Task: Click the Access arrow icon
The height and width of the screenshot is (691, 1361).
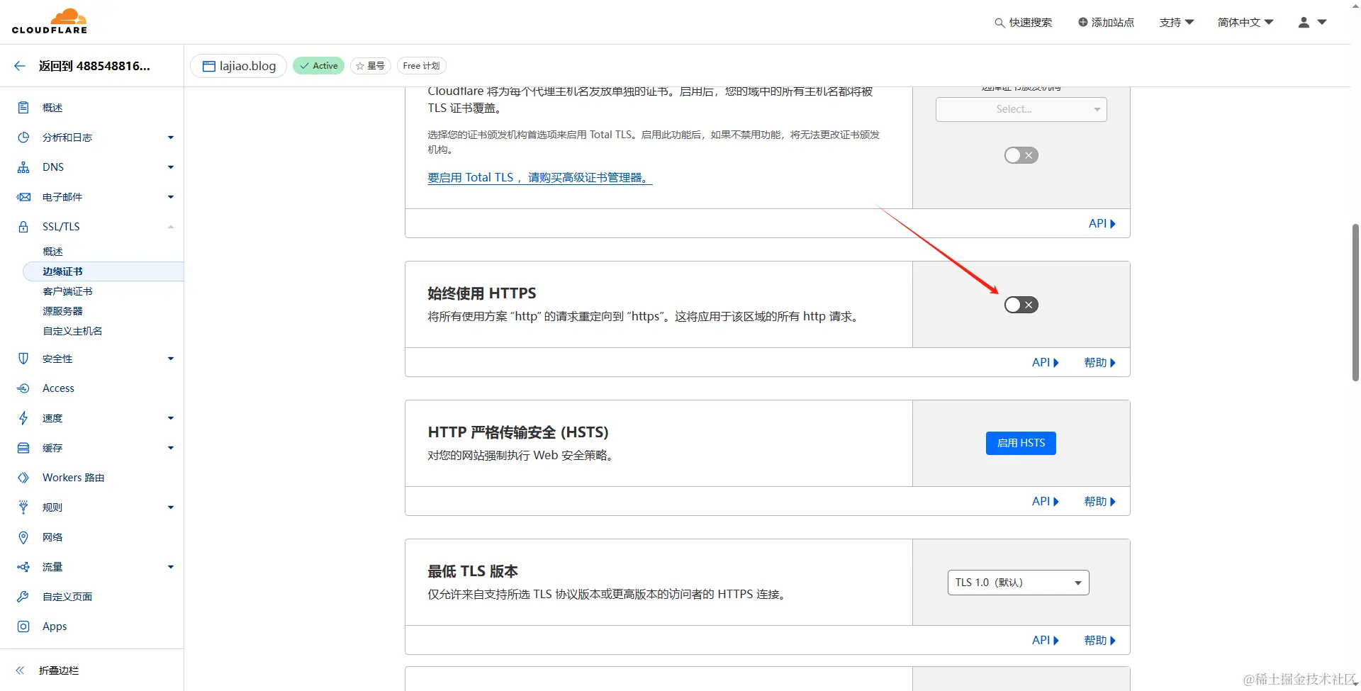Action: [x=23, y=388]
